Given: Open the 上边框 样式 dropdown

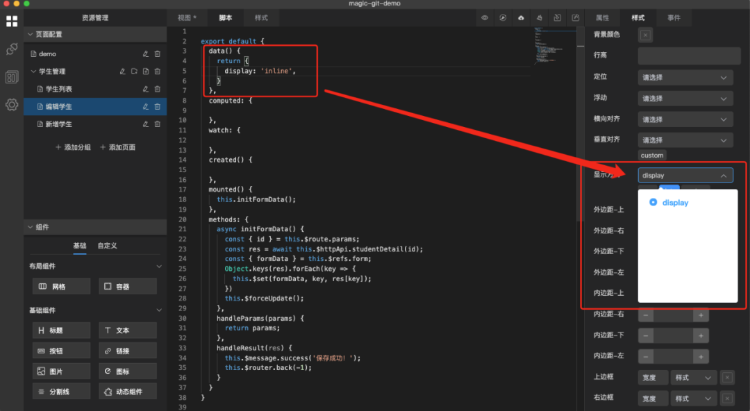Looking at the screenshot, I should 693,378.
